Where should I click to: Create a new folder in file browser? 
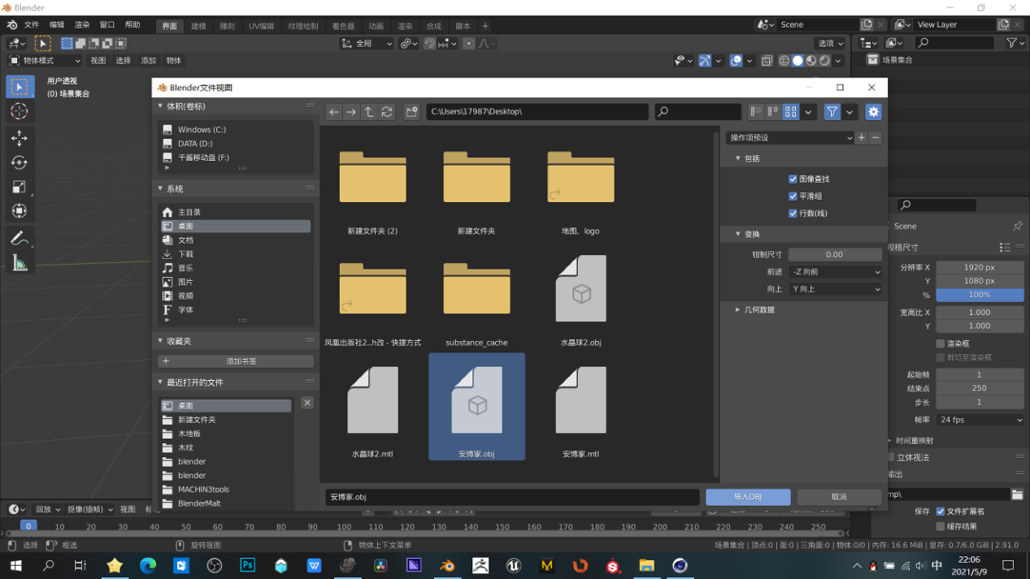(x=412, y=112)
